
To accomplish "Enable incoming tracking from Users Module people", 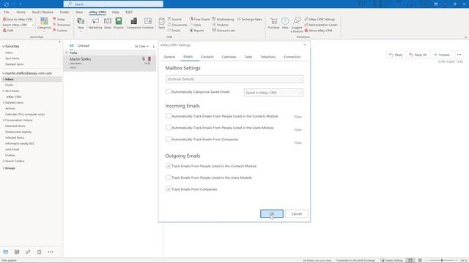I will (x=169, y=128).
